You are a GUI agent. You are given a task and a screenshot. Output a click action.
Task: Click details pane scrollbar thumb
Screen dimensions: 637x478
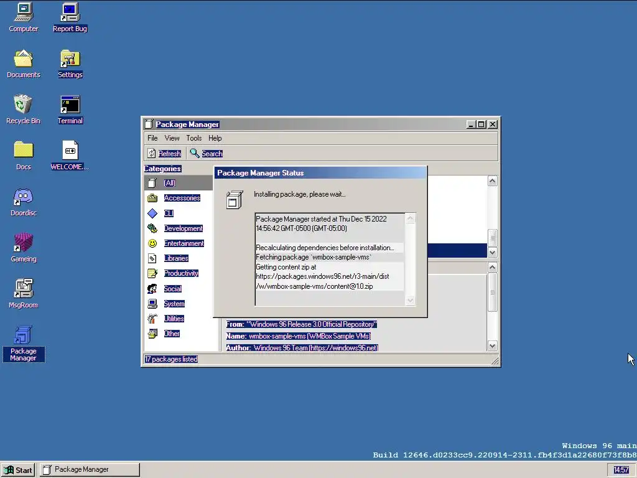493,292
